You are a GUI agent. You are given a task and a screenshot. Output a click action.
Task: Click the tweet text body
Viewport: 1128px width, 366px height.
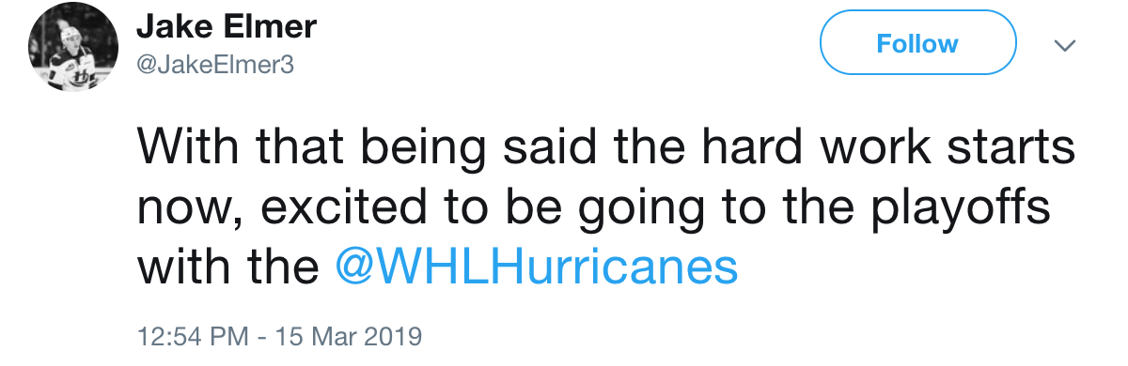(x=605, y=208)
